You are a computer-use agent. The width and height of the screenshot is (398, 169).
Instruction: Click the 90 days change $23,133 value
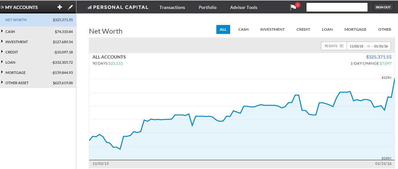[x=116, y=63]
